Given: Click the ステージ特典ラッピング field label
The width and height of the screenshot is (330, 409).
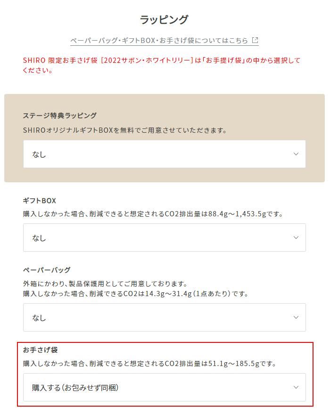Looking at the screenshot, I should coord(59,115).
